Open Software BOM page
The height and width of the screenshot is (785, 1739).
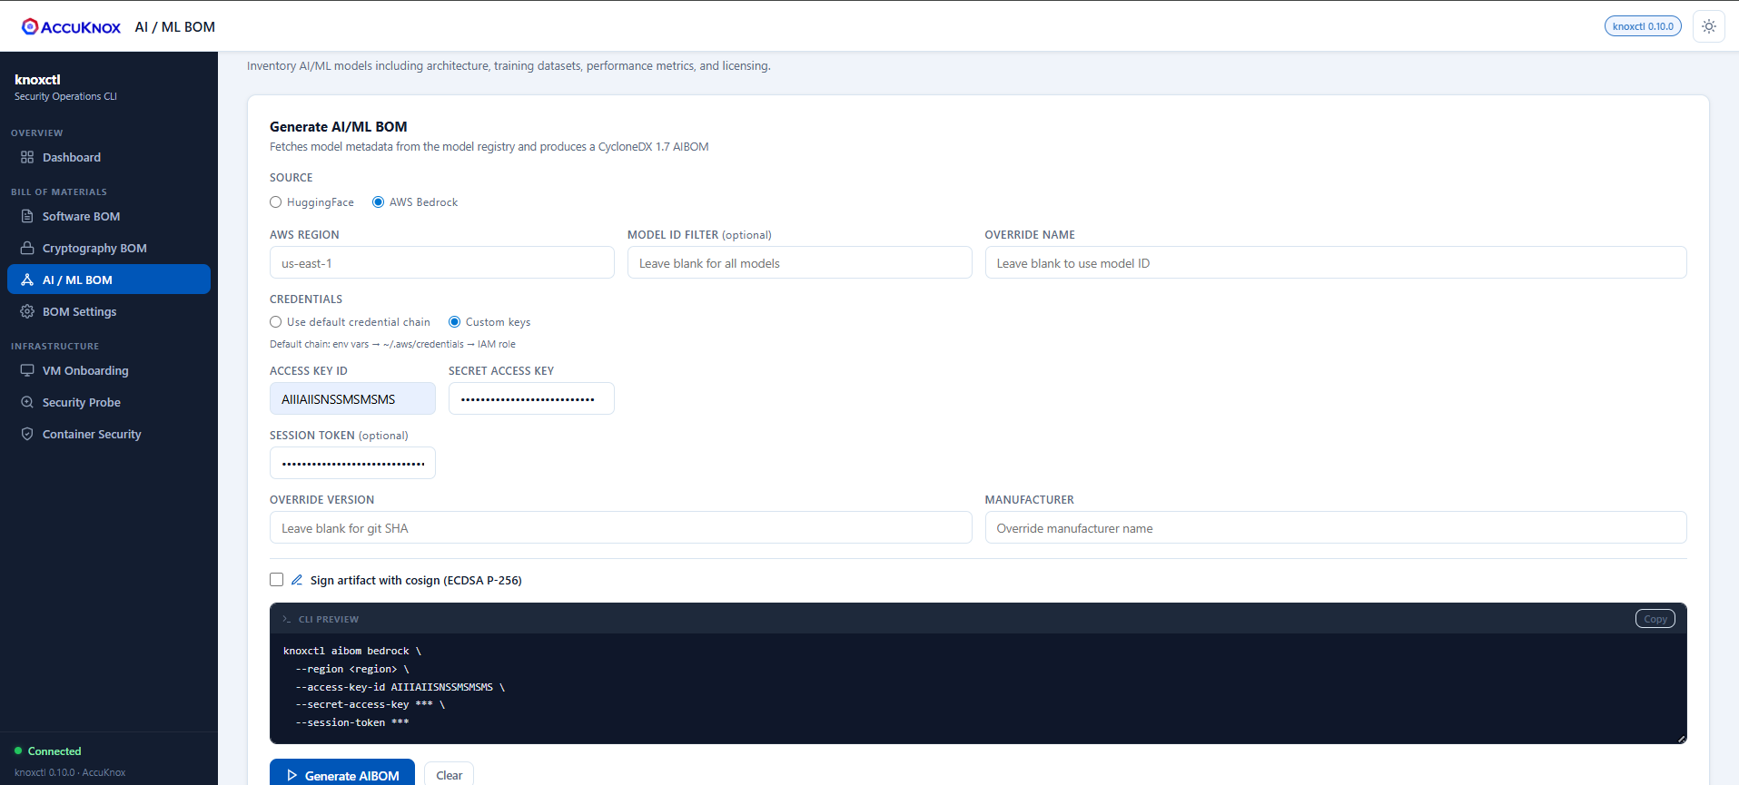[109, 216]
